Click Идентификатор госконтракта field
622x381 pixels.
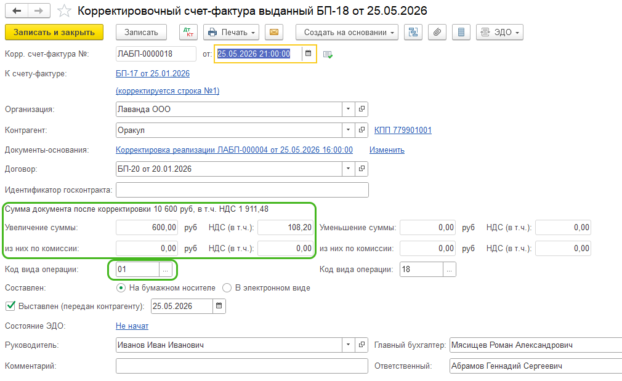[242, 190]
